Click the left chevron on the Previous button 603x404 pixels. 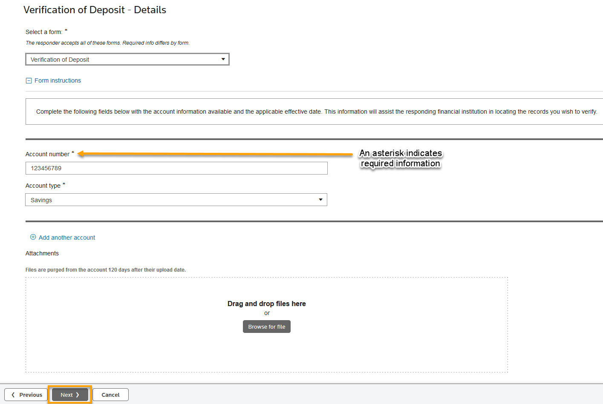[12, 395]
